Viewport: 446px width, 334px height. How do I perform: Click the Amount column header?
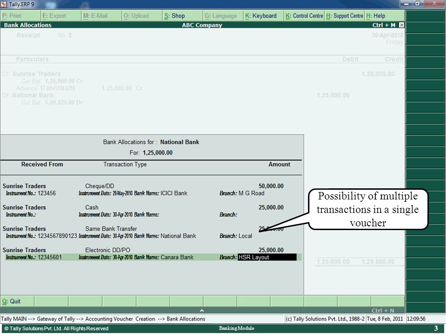(279, 164)
